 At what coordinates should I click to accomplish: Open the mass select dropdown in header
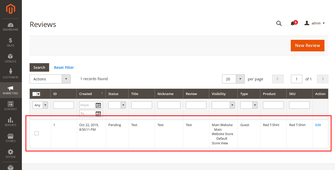(36, 94)
